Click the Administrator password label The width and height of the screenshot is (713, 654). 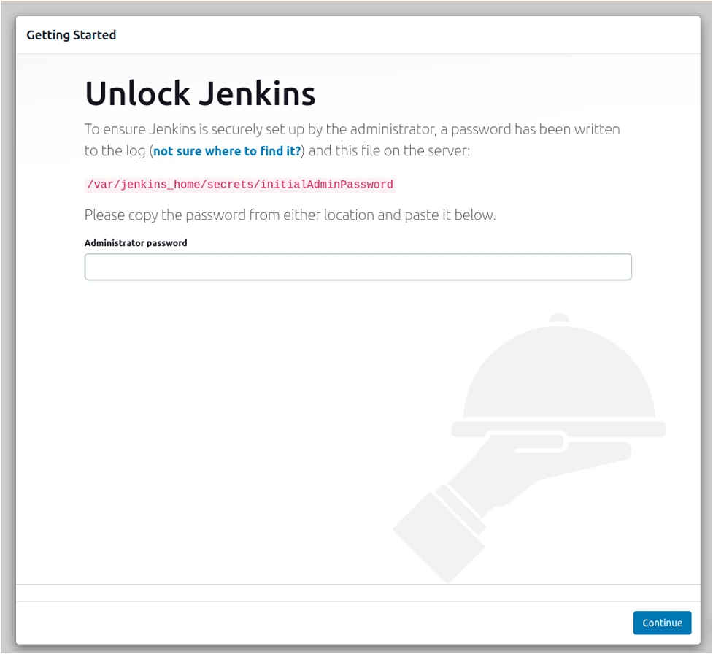point(135,242)
